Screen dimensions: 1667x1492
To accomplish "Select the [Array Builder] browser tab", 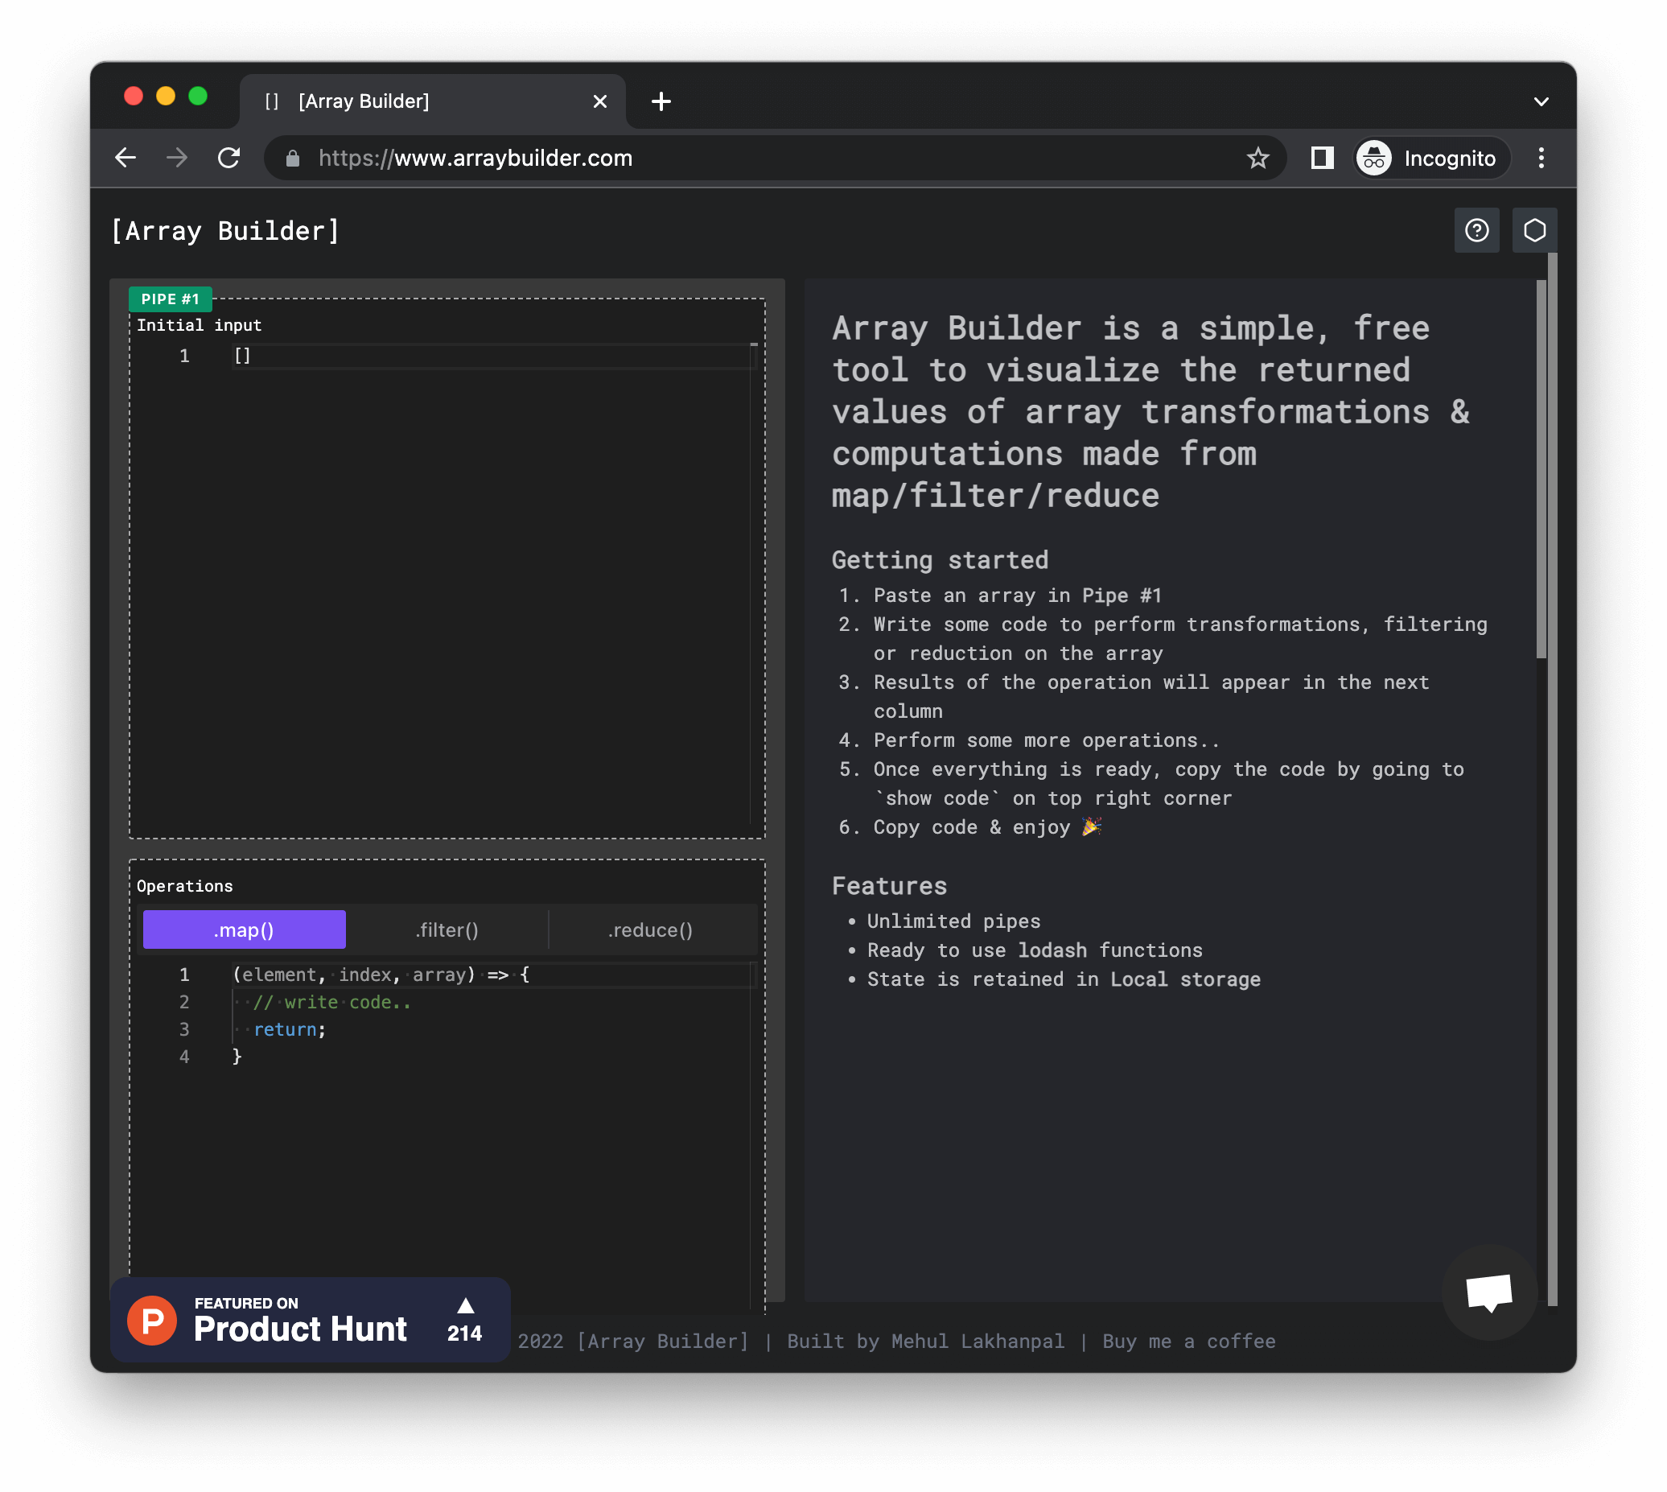I will [432, 101].
